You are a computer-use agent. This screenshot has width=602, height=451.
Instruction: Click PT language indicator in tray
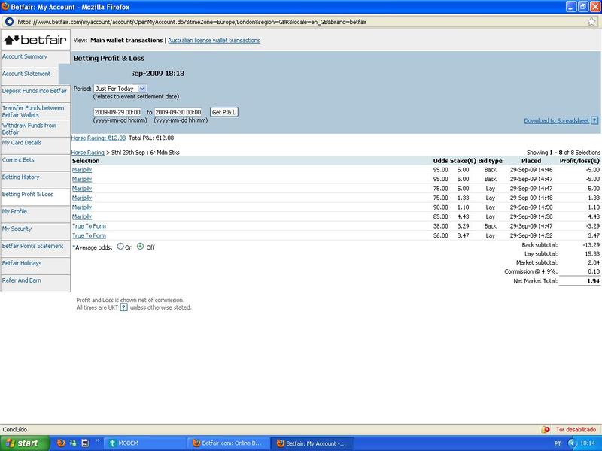pos(558,443)
